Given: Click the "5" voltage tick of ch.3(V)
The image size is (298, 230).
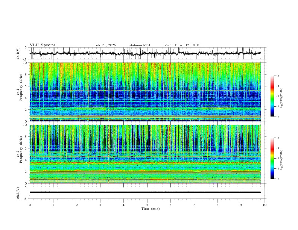Looking at the screenshot, I should coord(26,187).
